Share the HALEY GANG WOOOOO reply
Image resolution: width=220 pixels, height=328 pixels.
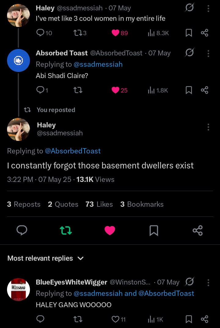tap(204, 319)
